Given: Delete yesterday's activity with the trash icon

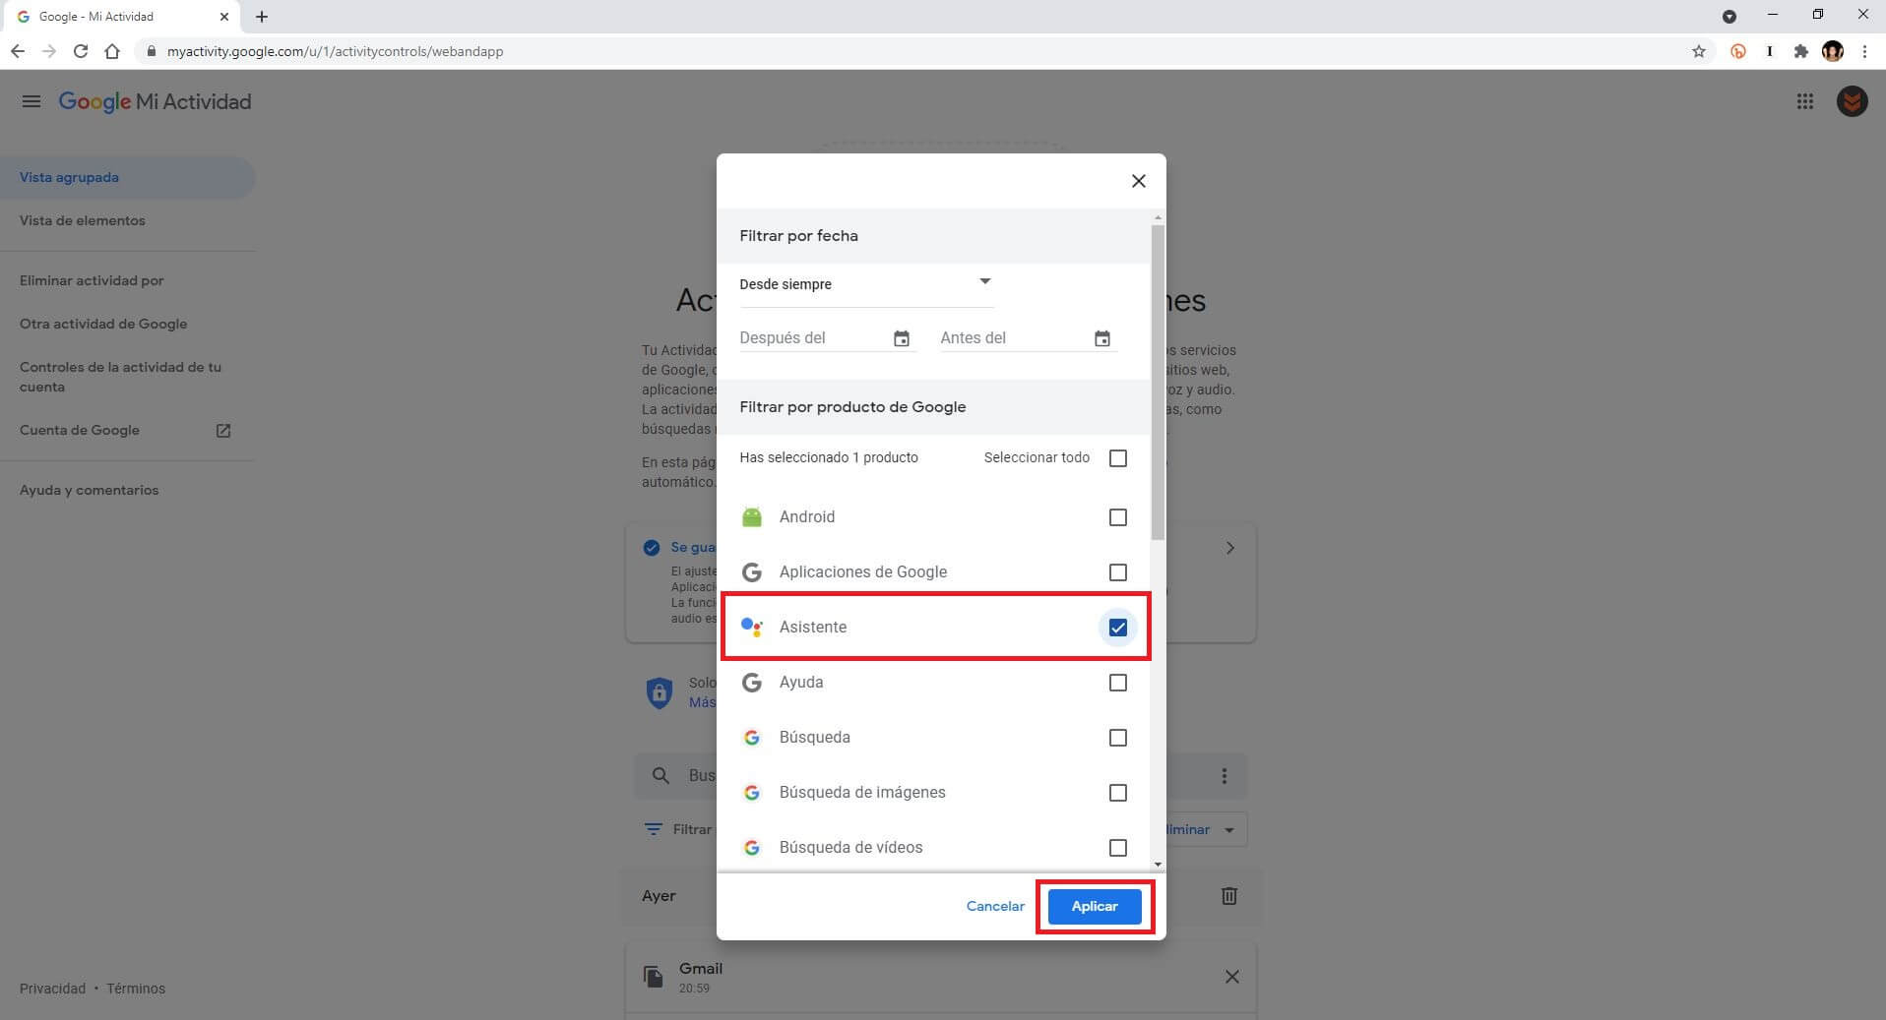Looking at the screenshot, I should pyautogui.click(x=1229, y=896).
